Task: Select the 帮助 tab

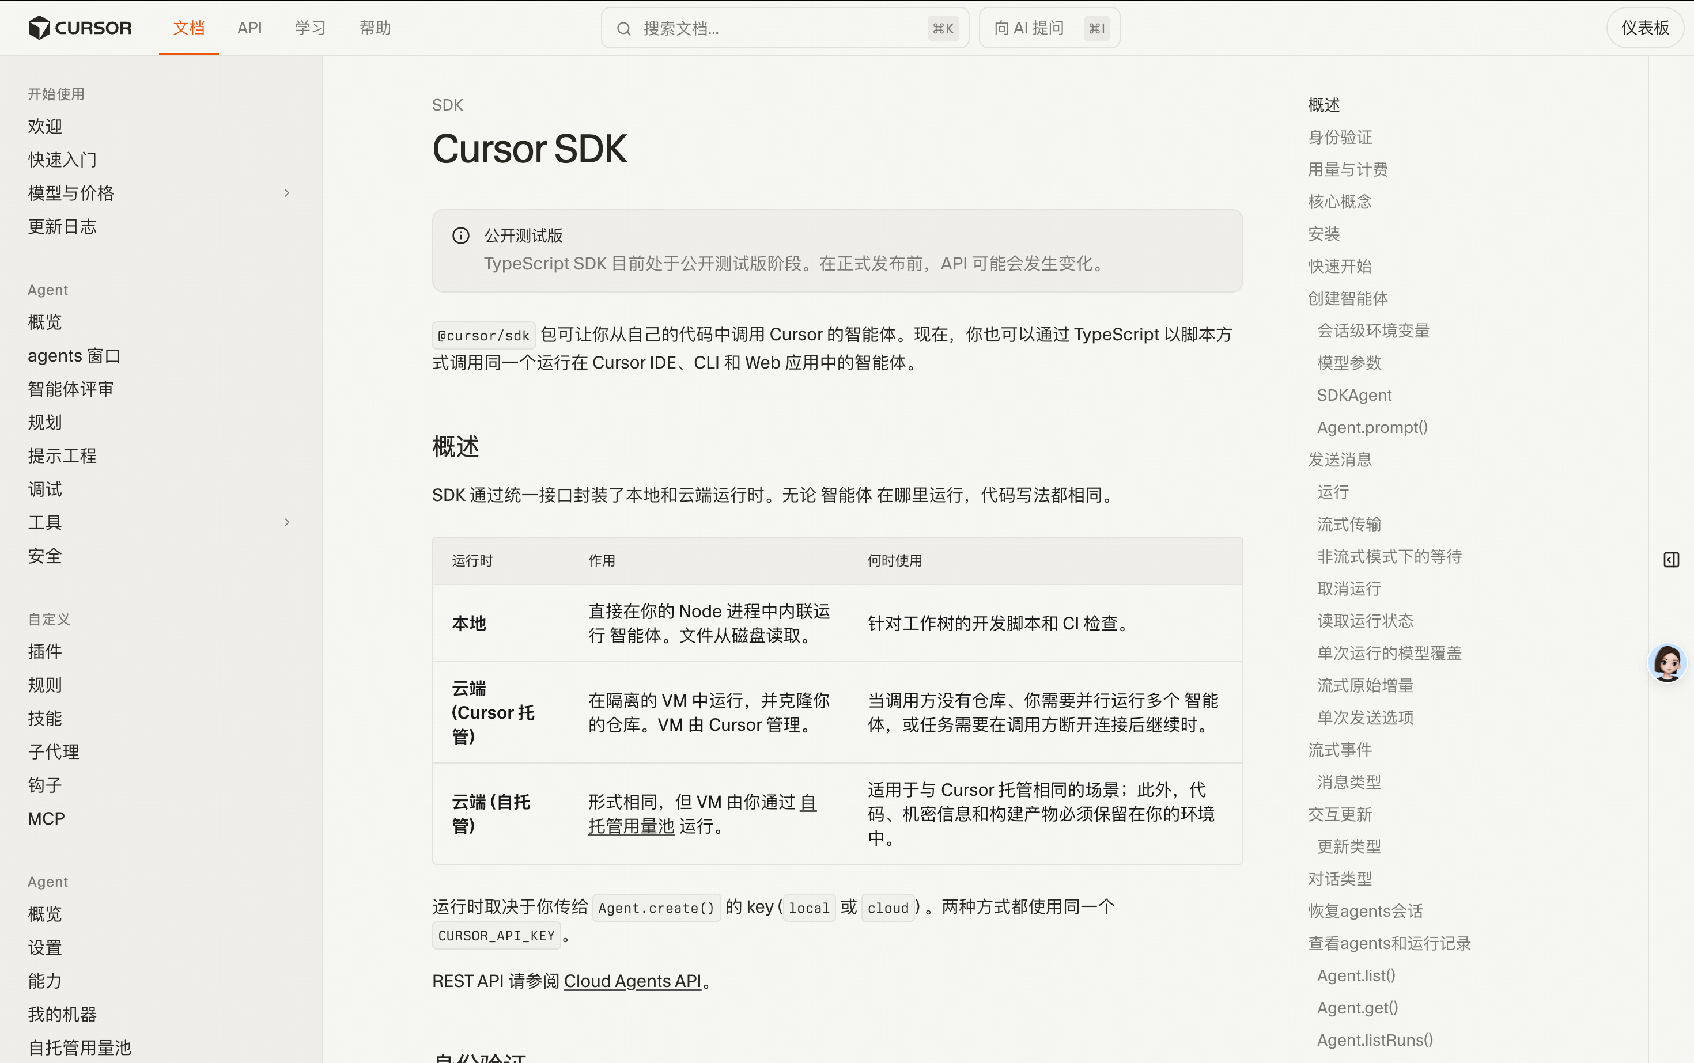Action: (x=375, y=28)
